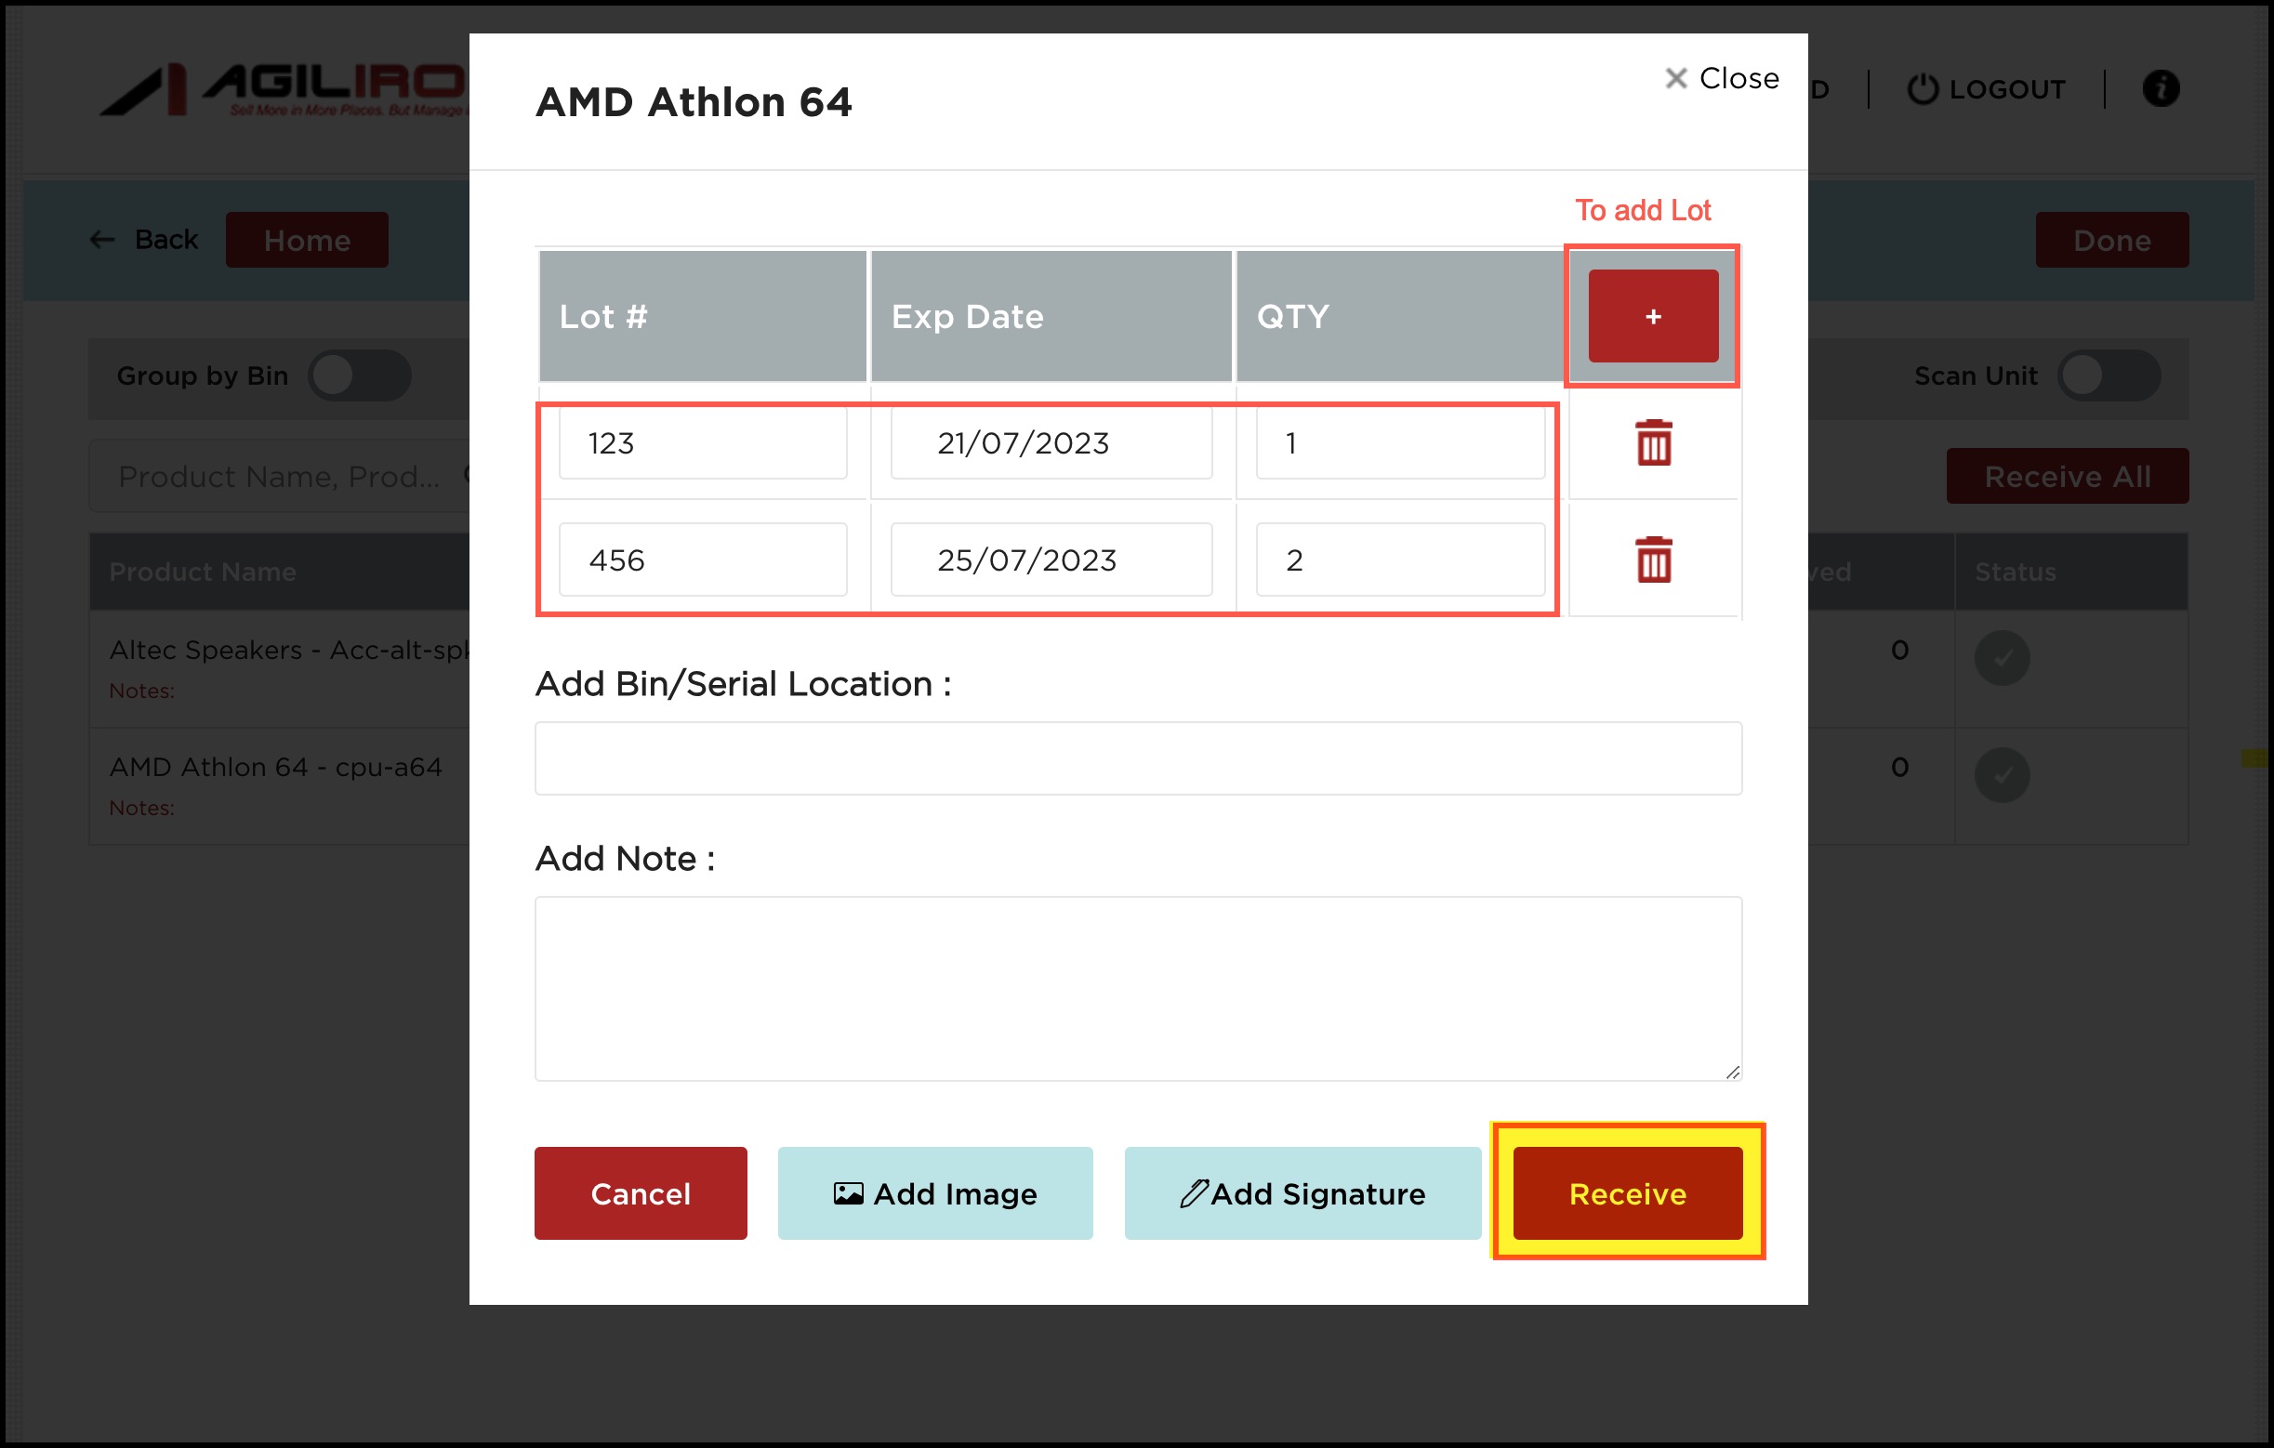Viewport: 2274px width, 1448px height.
Task: Click the Cancel button
Action: [641, 1193]
